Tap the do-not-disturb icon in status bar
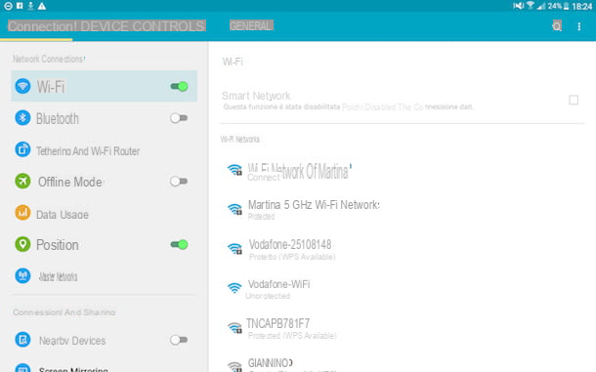 (9, 6)
